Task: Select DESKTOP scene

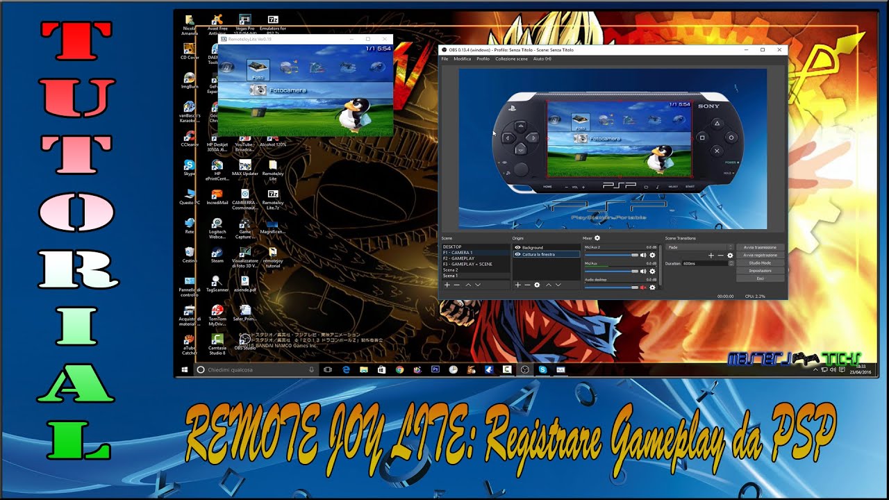Action: tap(476, 247)
